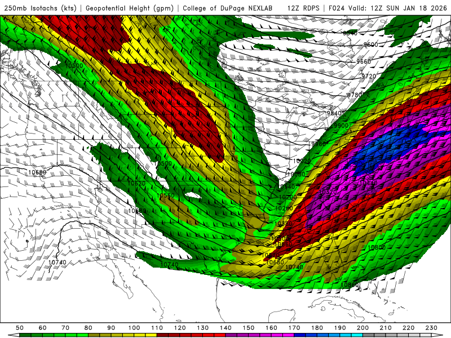This screenshot has height=338, width=451.
Task: Select the 10860 height contour label
Action: (350, 285)
